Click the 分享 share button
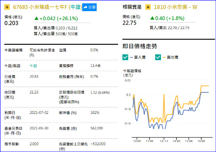The width and height of the screenshot is (216, 152). tap(89, 7)
